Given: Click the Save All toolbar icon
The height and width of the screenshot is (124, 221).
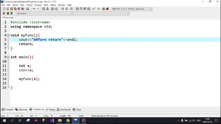Looking at the screenshot, I should (15, 9).
